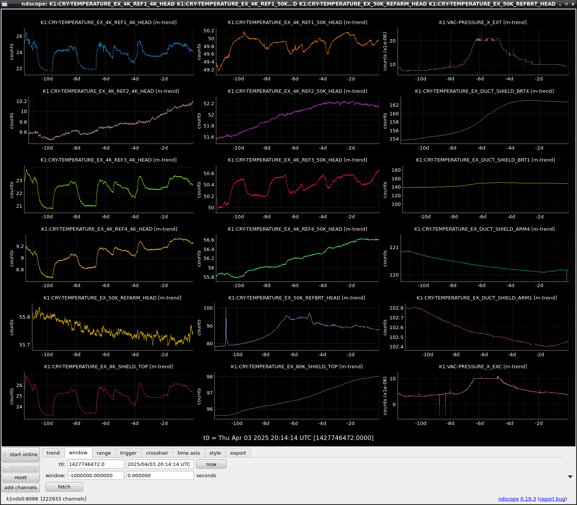Click the report bug link
577x505 pixels.
pyautogui.click(x=553, y=499)
